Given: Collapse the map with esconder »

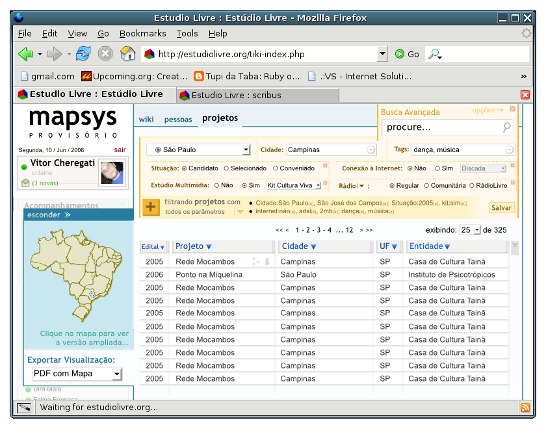Looking at the screenshot, I should [49, 215].
